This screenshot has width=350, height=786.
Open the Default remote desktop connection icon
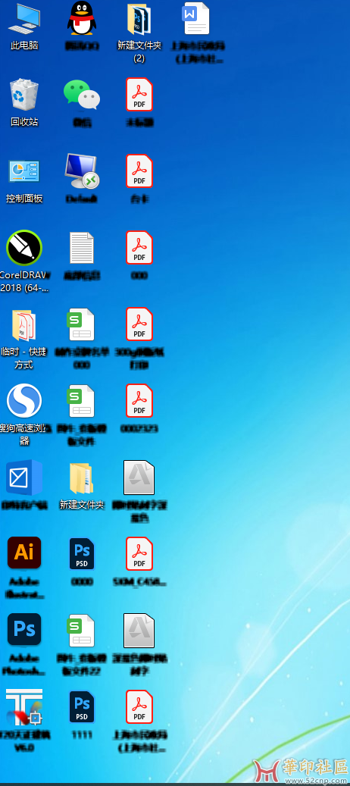pyautogui.click(x=82, y=172)
